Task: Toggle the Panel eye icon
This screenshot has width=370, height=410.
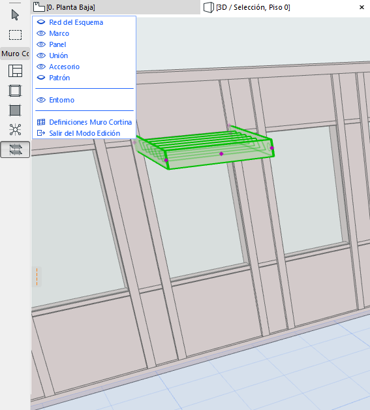Action: 41,44
